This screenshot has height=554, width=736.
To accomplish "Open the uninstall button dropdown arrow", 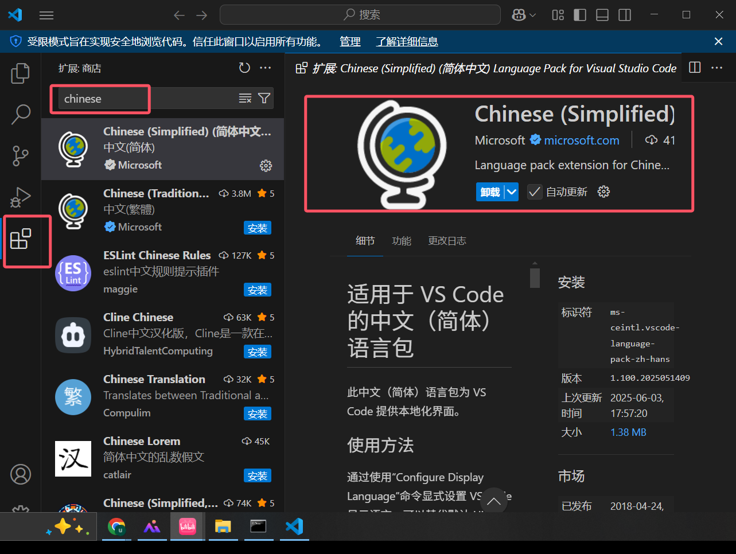I will point(512,192).
